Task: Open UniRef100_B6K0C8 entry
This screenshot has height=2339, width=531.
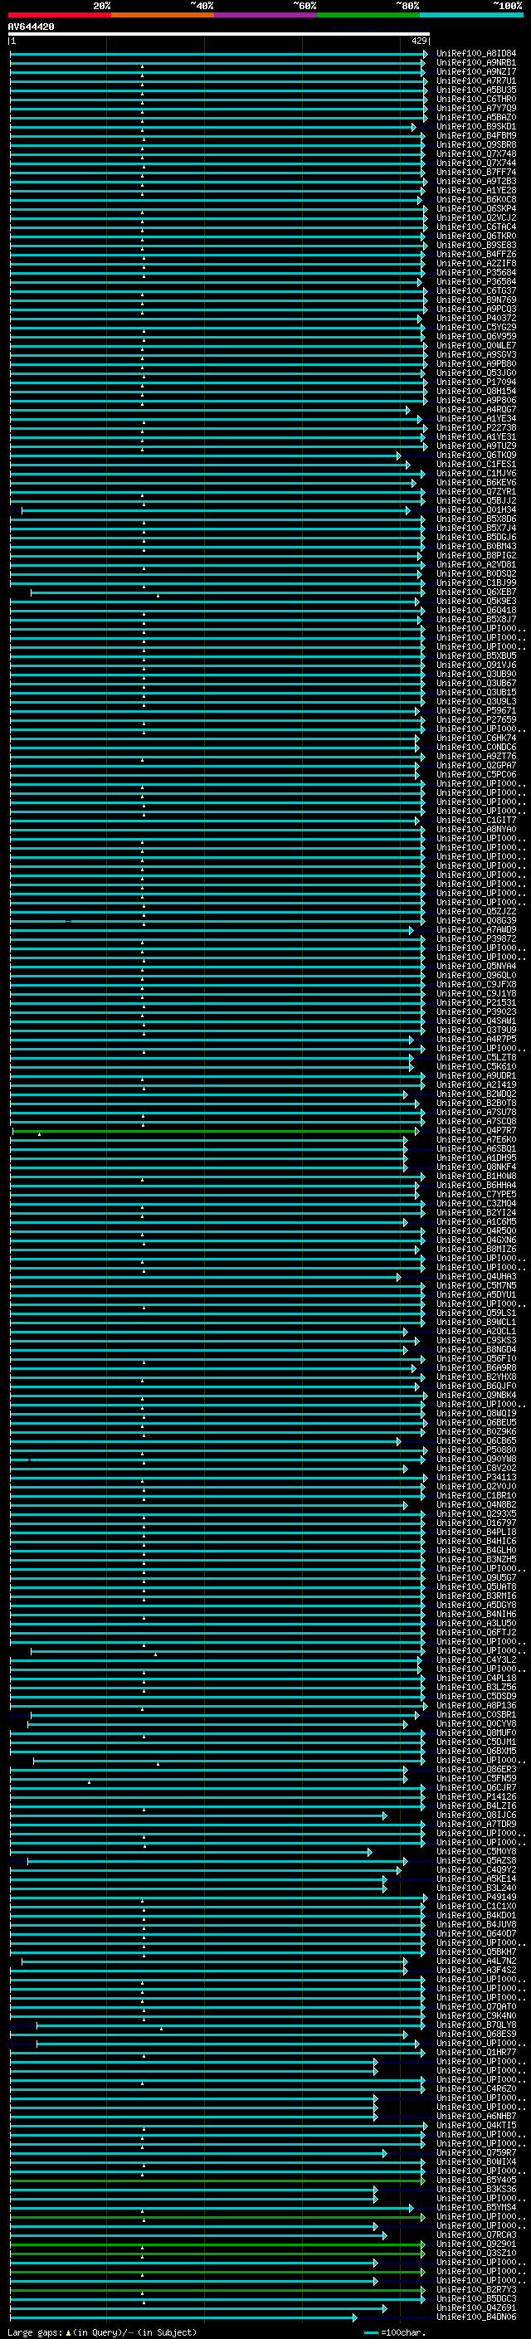Action: coord(476,200)
